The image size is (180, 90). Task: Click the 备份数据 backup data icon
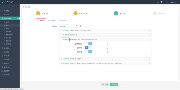(5, 38)
